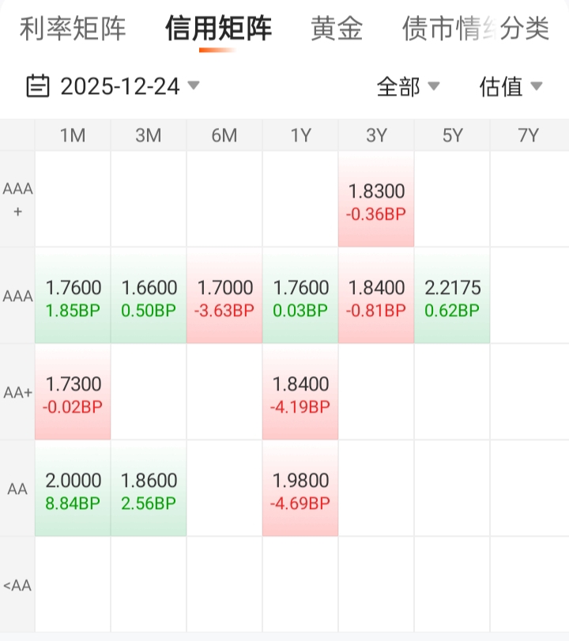Tap the 7Y column header
Screen dimensions: 569x641
[528, 135]
